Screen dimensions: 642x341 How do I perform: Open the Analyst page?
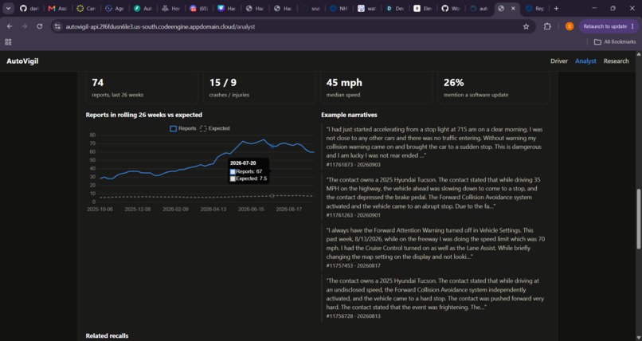pyautogui.click(x=585, y=61)
